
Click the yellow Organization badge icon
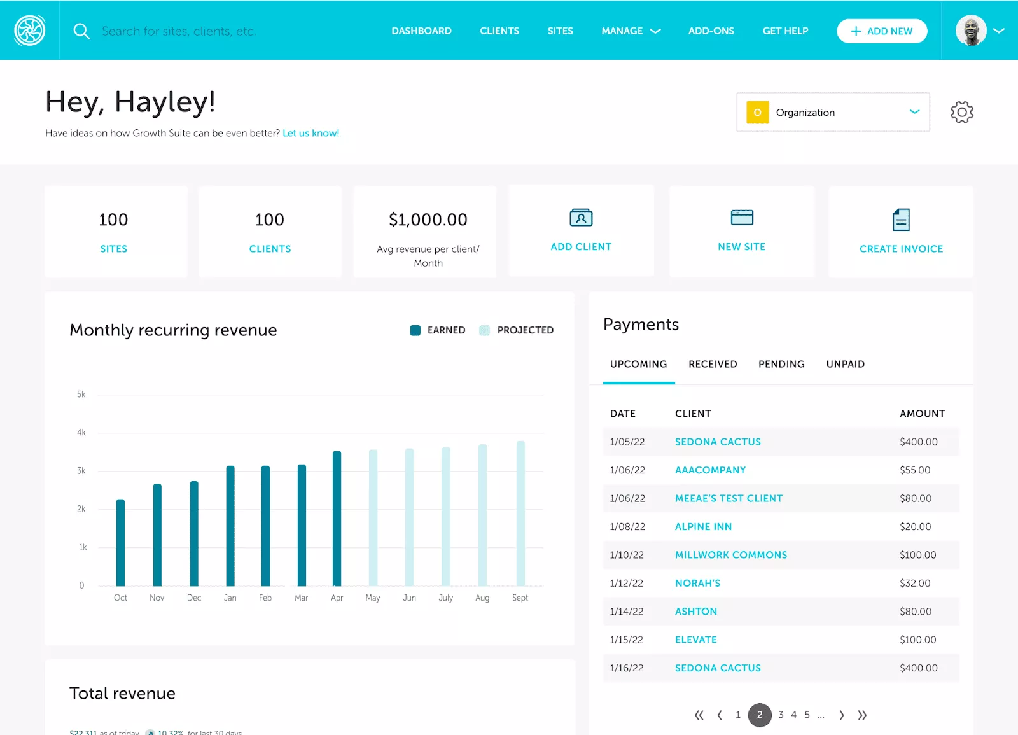tap(757, 112)
